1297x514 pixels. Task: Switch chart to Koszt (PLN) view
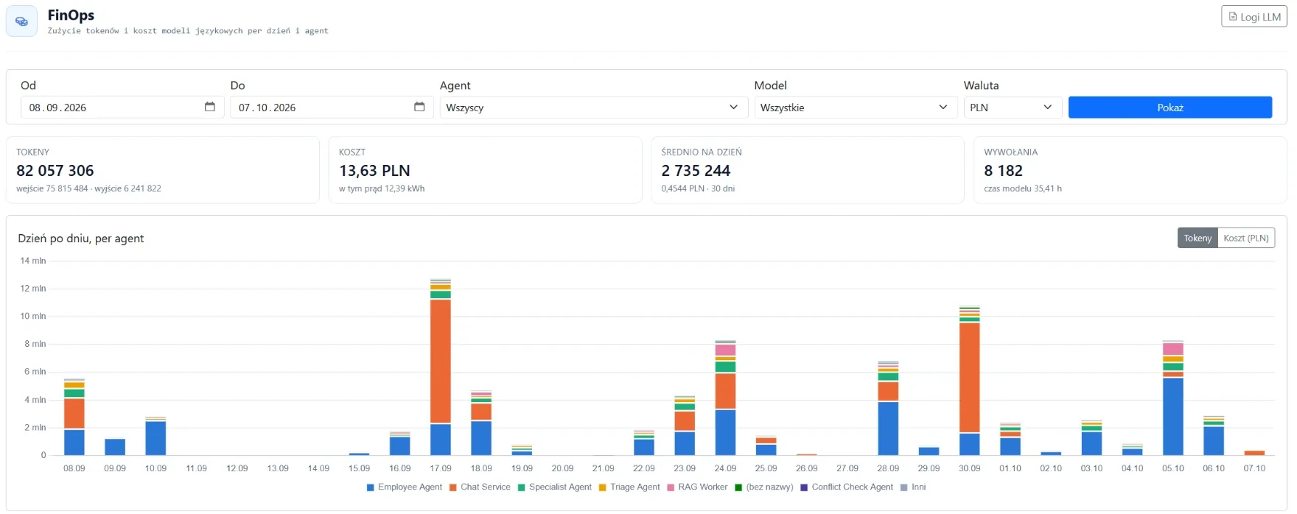pyautogui.click(x=1246, y=238)
